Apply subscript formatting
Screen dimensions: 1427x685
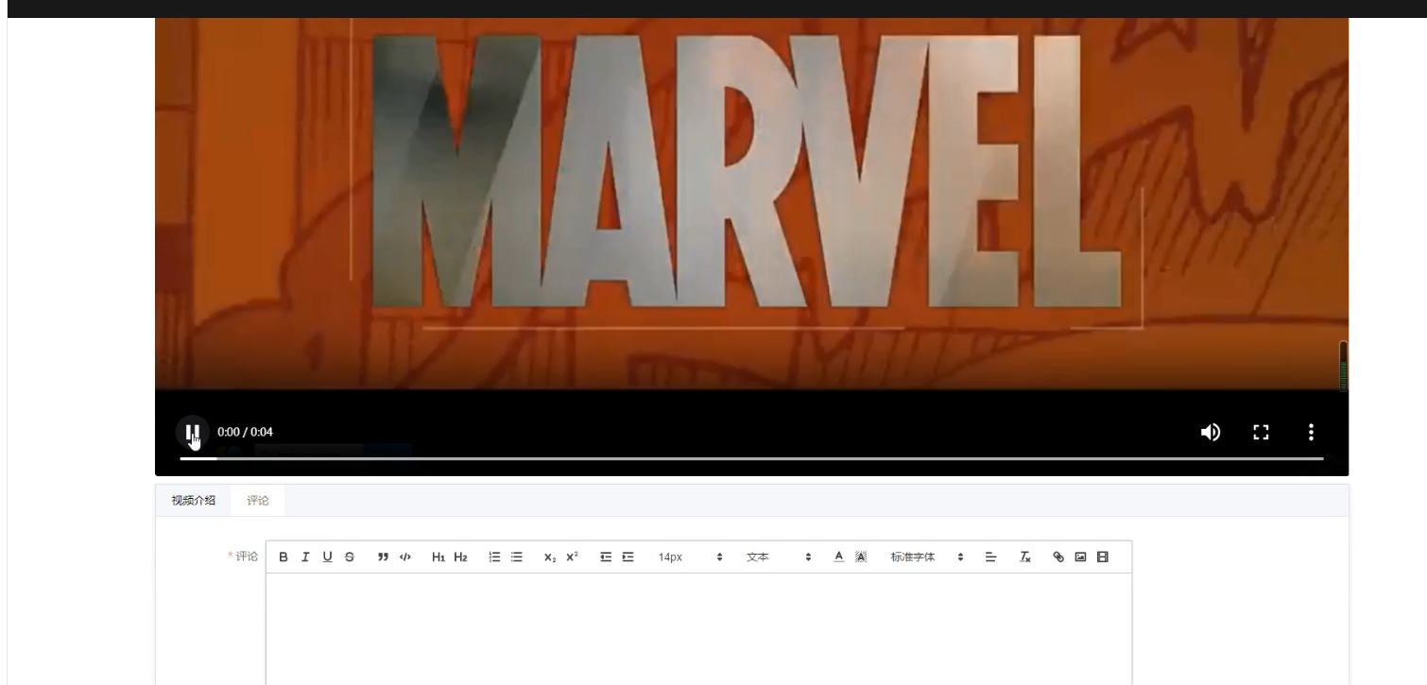(x=550, y=557)
